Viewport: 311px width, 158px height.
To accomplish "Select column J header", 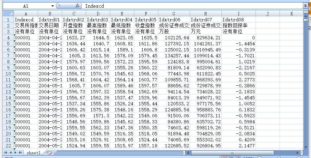I will coord(268,14).
